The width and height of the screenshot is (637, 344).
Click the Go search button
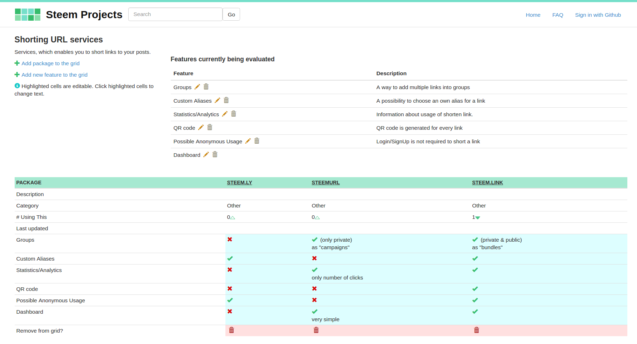coord(232,15)
